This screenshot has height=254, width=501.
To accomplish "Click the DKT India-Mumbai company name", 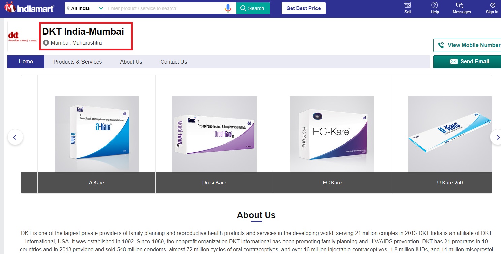I will (x=83, y=32).
